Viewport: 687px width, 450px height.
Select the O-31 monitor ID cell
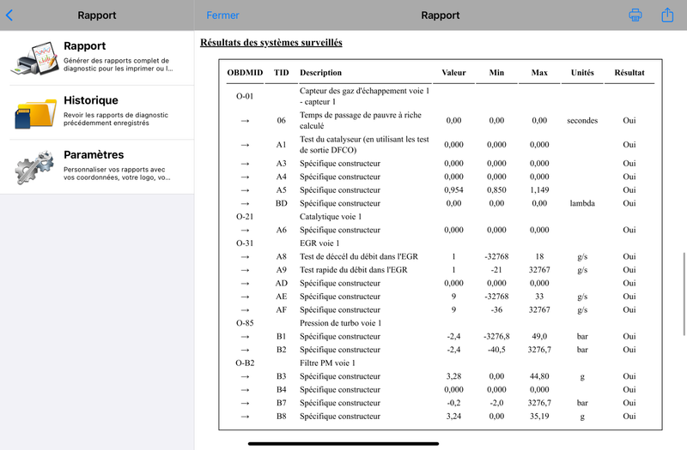245,243
